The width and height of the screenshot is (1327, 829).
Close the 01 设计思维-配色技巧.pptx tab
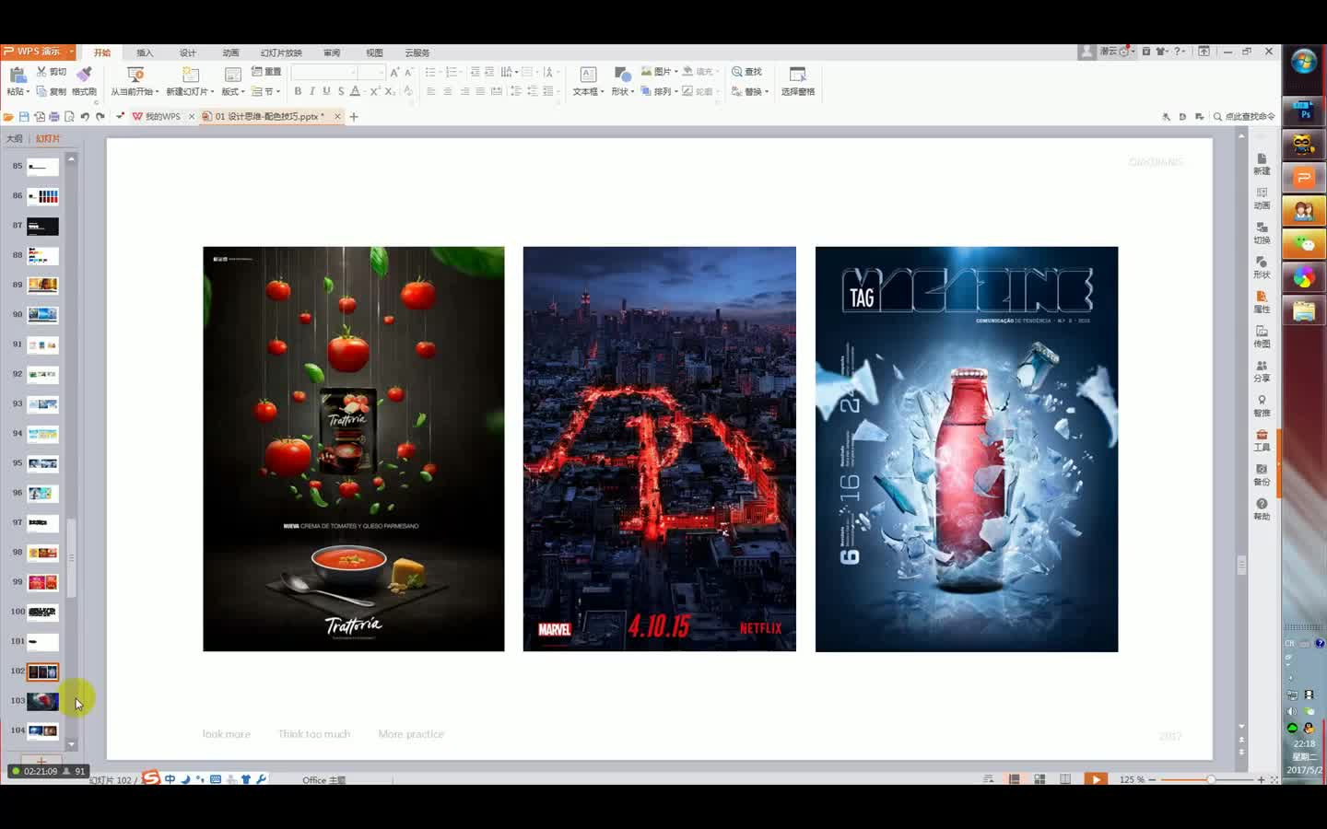click(337, 117)
